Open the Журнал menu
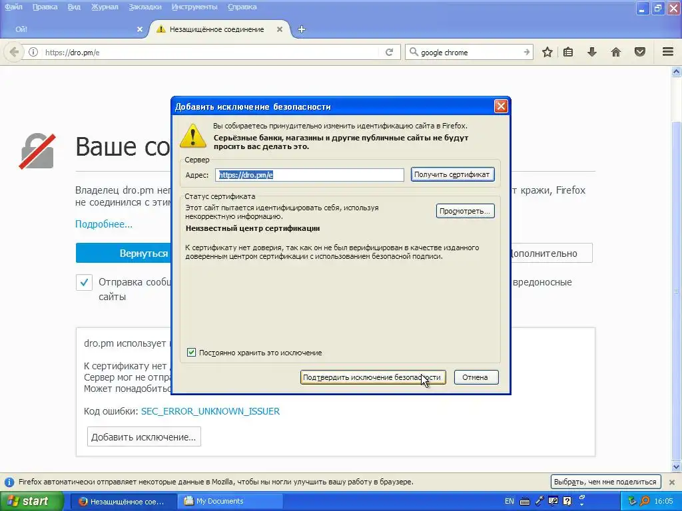The width and height of the screenshot is (682, 511). coord(105,7)
